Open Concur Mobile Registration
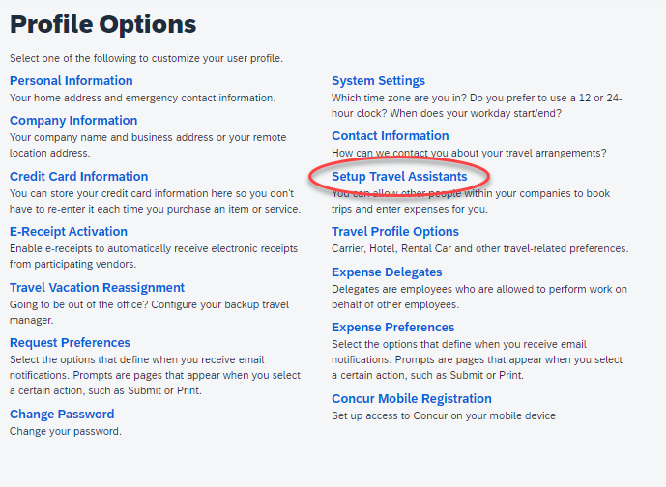The width and height of the screenshot is (666, 487). 412,399
